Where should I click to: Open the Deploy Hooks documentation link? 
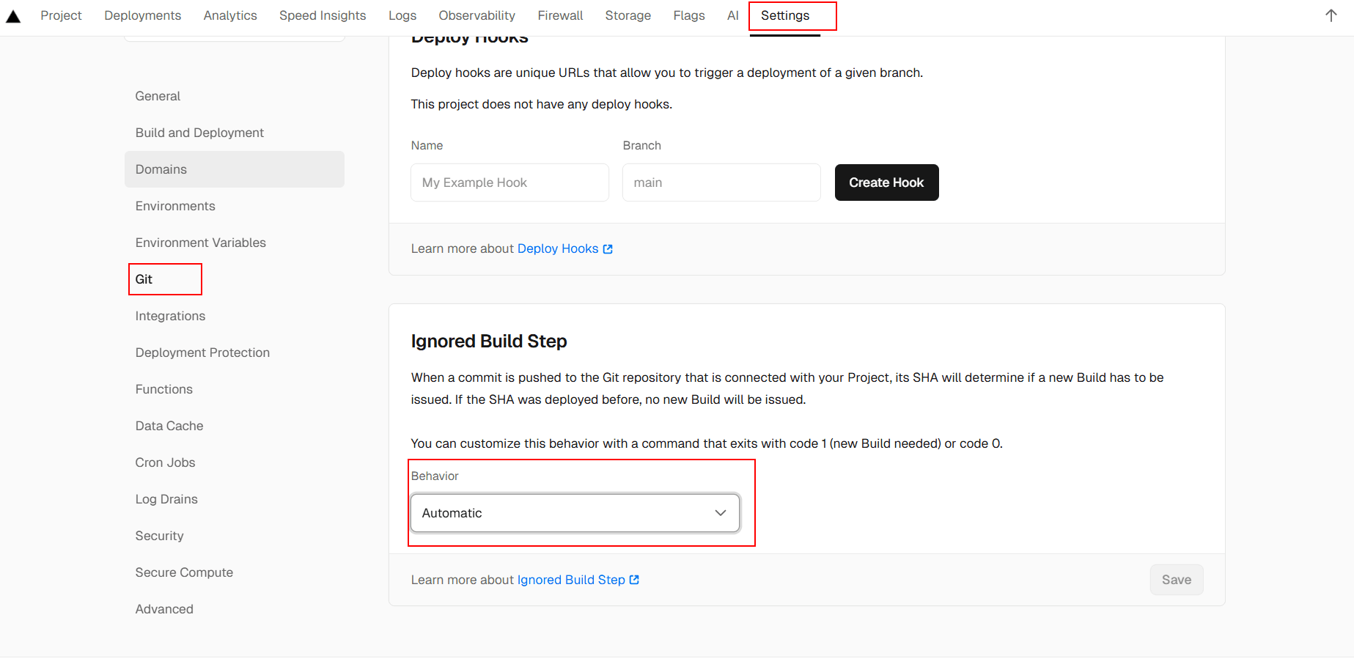pos(564,249)
